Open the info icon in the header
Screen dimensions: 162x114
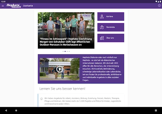(159, 6)
